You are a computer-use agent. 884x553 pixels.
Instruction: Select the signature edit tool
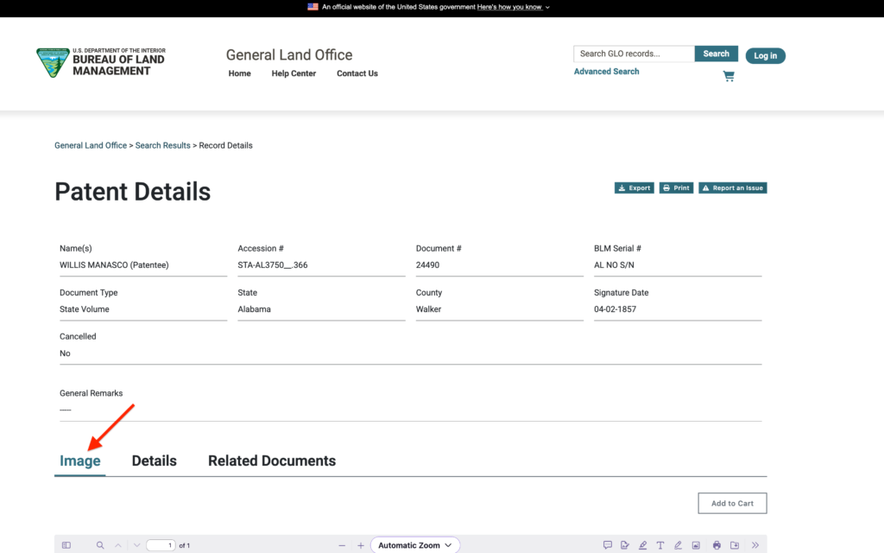(x=625, y=545)
